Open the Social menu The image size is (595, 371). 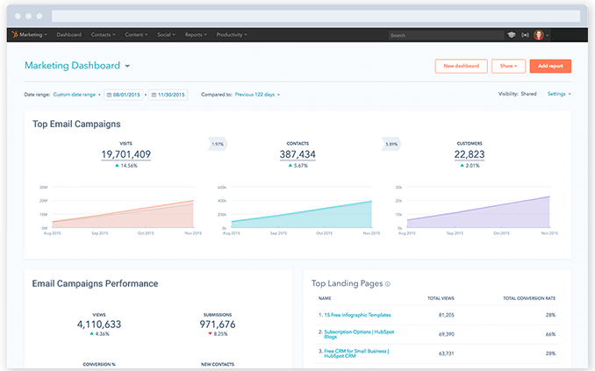(x=166, y=34)
